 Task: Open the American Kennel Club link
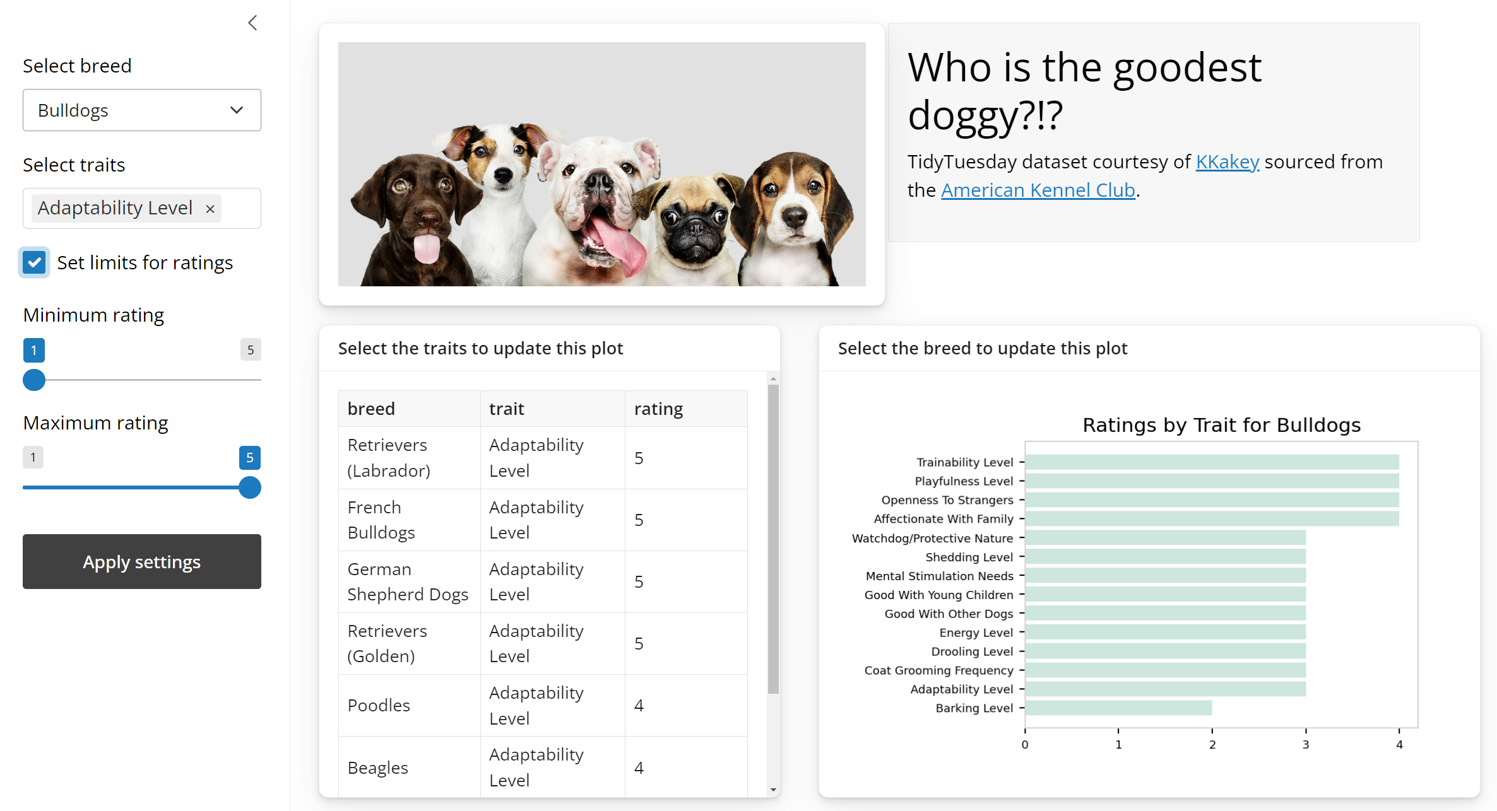click(1037, 190)
